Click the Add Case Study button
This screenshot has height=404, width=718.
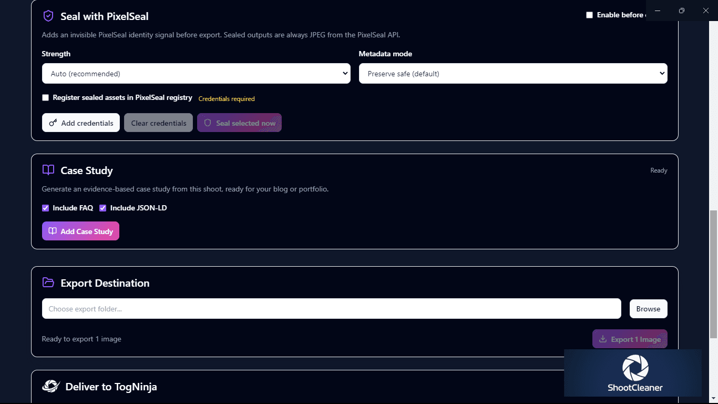click(x=80, y=231)
